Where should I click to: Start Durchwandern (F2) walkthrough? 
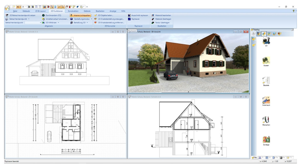52,15
